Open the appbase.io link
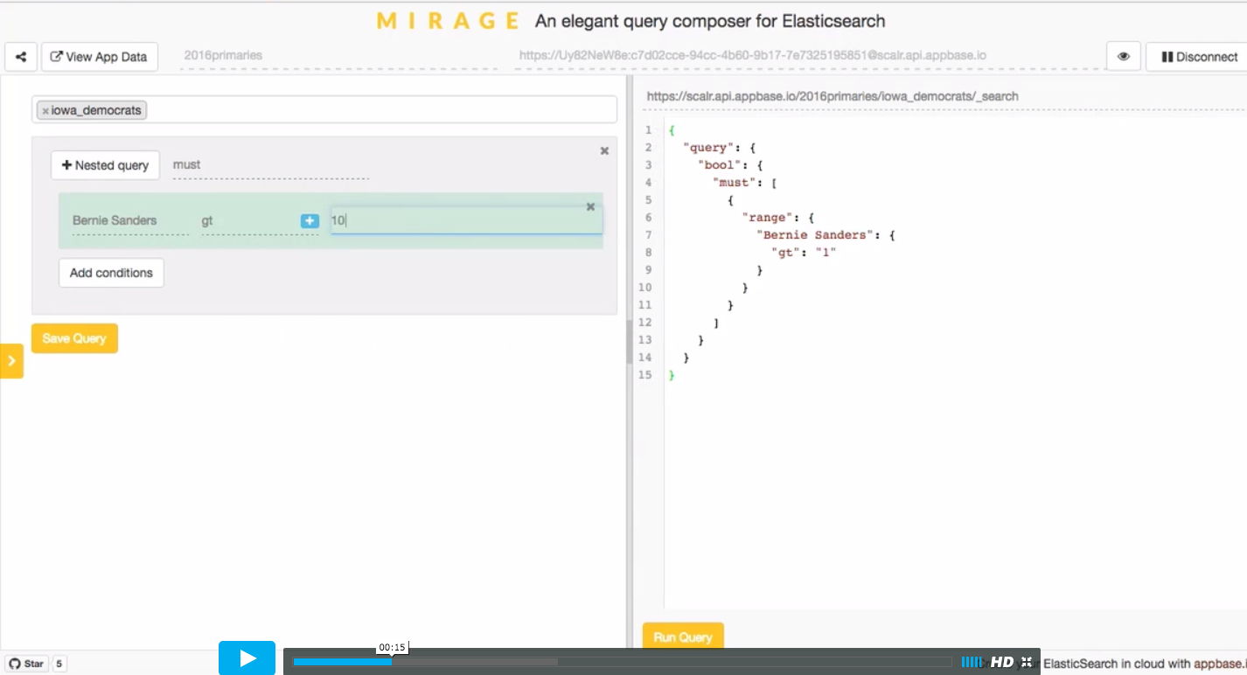The image size is (1247, 675). tap(1220, 664)
